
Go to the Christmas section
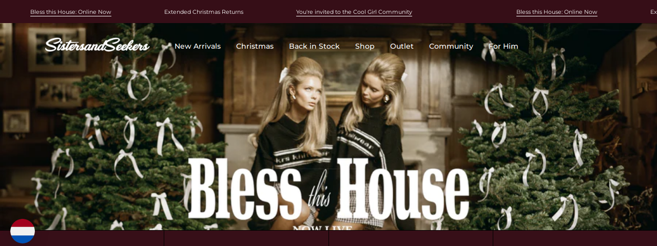[x=255, y=46]
